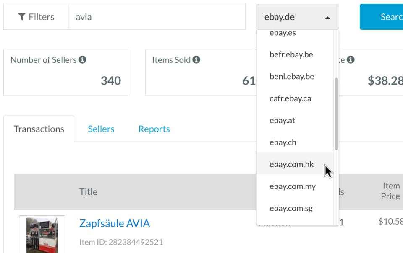Click the dropdown list scrollbar thumb
The image size is (403, 253).
tap(336, 113)
